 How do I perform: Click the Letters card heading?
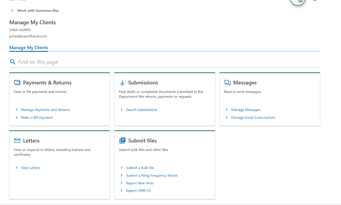(x=31, y=141)
